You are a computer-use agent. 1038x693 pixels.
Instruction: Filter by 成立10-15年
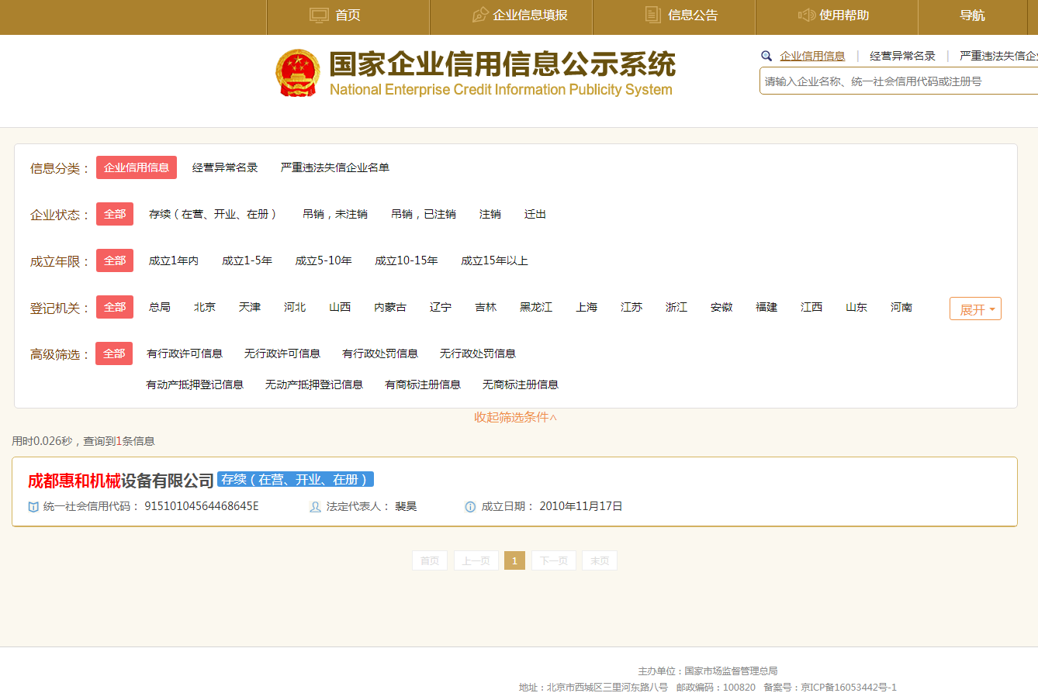point(407,260)
